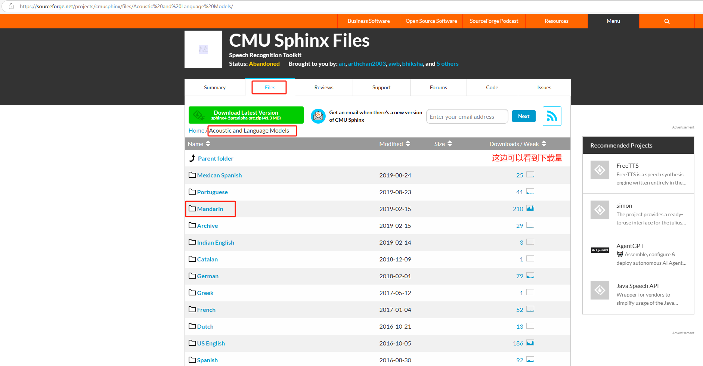Open Business Software menu
This screenshot has height=366, width=703.
tap(369, 21)
